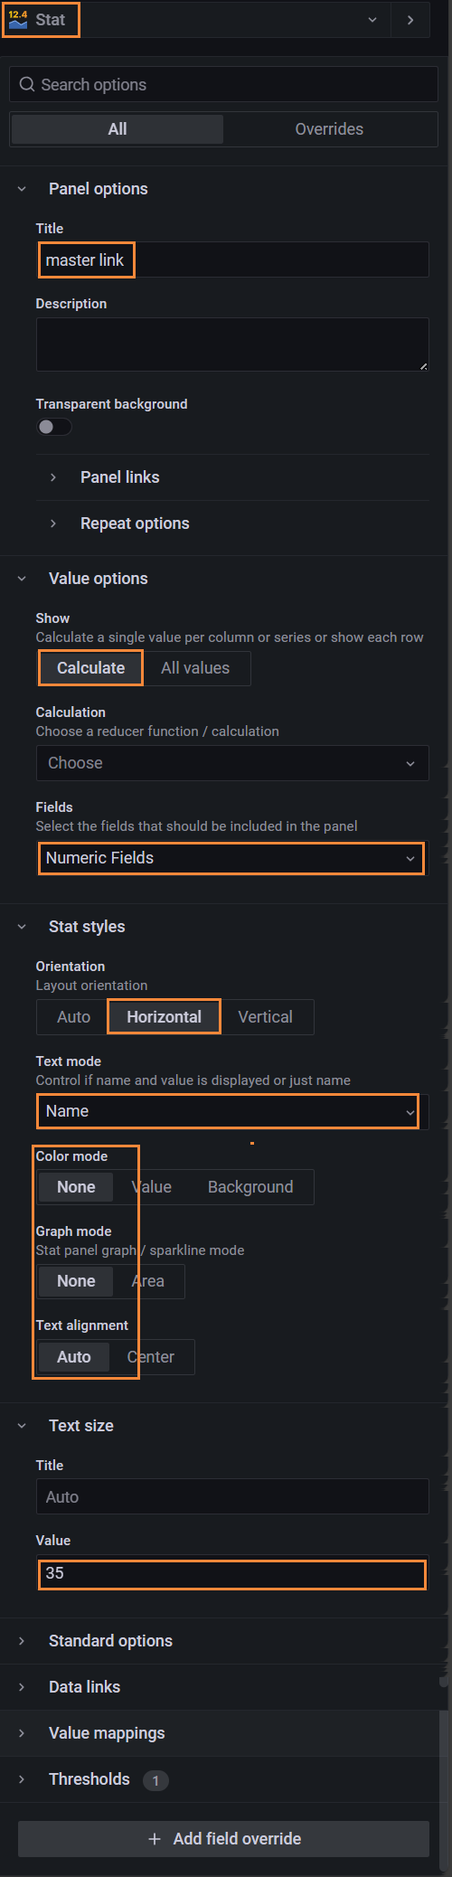Expand the Panel links section
Image resolution: width=452 pixels, height=1877 pixels.
pyautogui.click(x=119, y=477)
